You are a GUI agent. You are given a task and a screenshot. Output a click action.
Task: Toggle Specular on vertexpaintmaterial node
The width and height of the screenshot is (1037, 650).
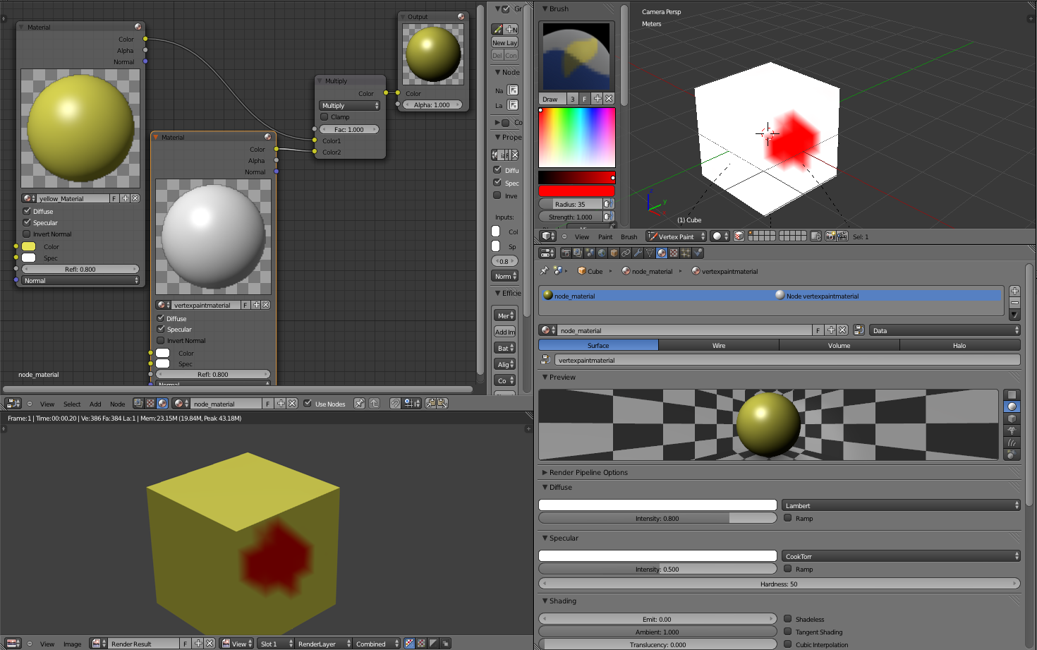click(160, 329)
